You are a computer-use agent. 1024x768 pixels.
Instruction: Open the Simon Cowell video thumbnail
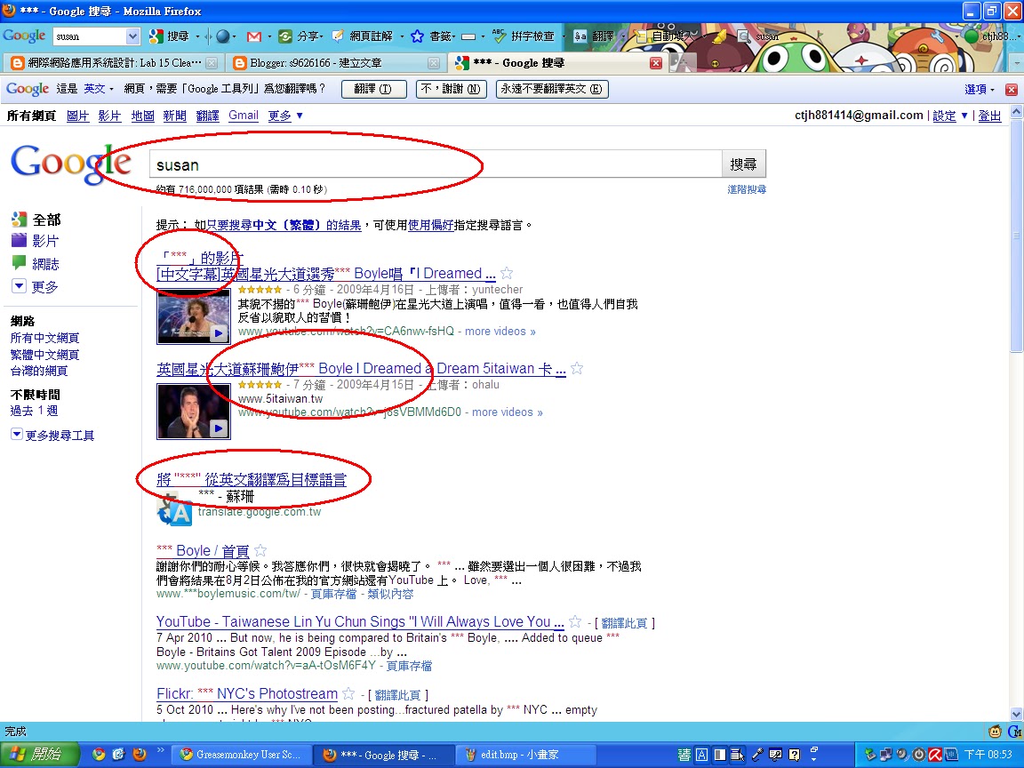193,412
